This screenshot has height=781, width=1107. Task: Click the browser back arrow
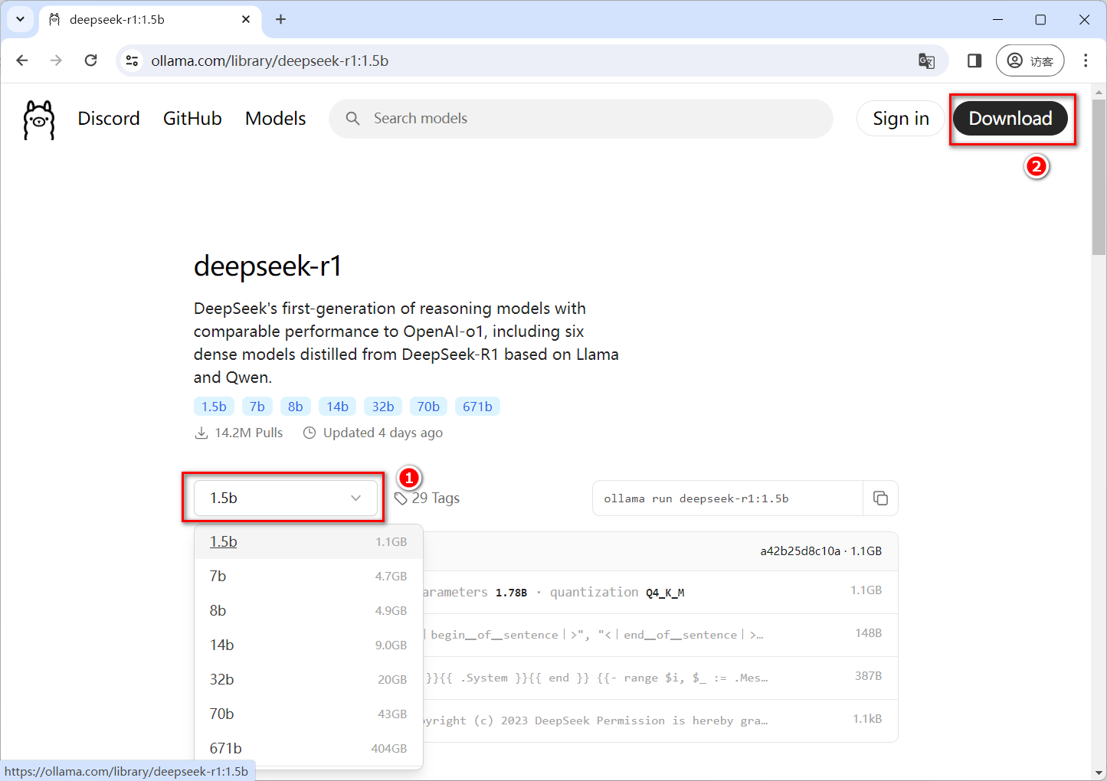coord(22,60)
